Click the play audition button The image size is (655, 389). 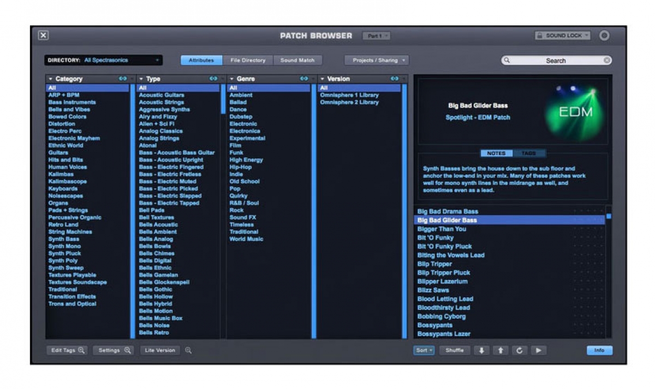pos(539,350)
